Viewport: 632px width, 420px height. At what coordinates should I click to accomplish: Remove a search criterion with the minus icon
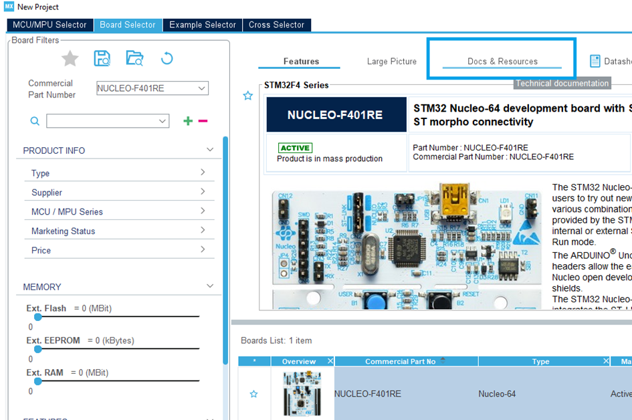203,121
